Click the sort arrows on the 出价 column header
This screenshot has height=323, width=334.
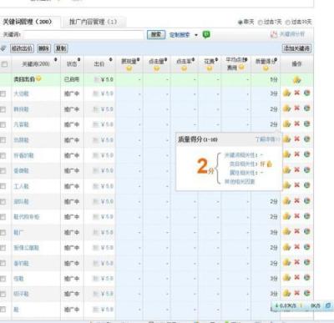click(110, 60)
